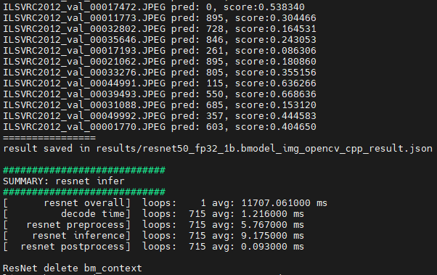Image resolution: width=437 pixels, height=275 pixels.
Task: Click the resnet preprocess label
Action: pos(75,225)
